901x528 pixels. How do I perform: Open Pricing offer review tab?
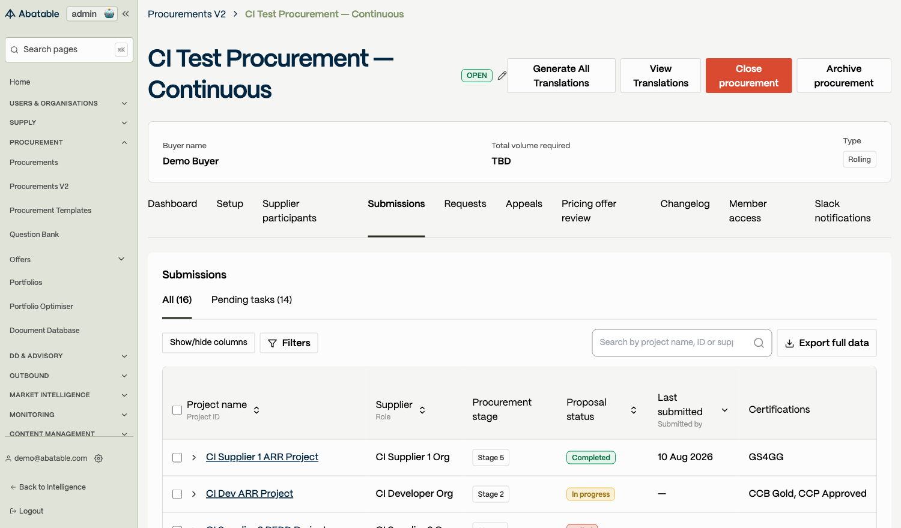coord(589,211)
